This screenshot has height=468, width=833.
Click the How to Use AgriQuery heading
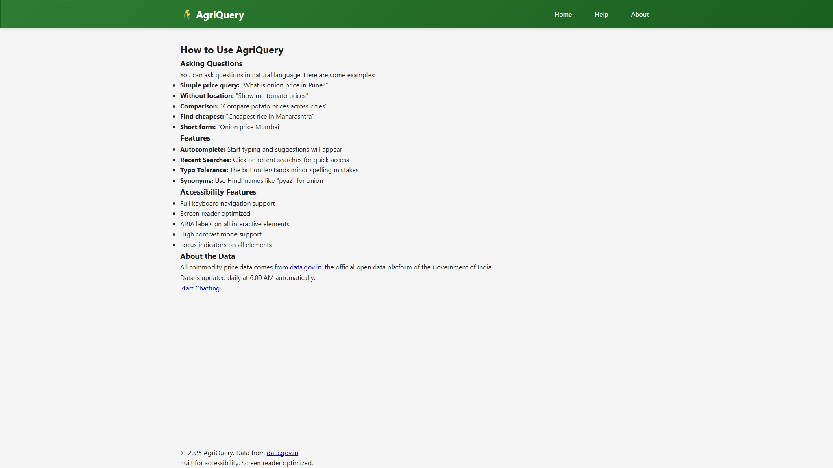232,50
